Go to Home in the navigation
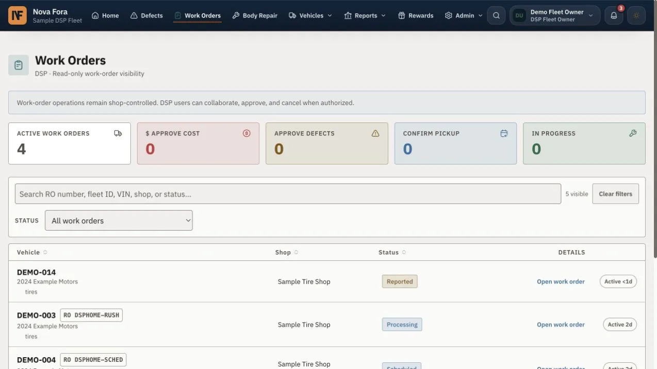Screen dimensions: 657x369 [x=105, y=15]
